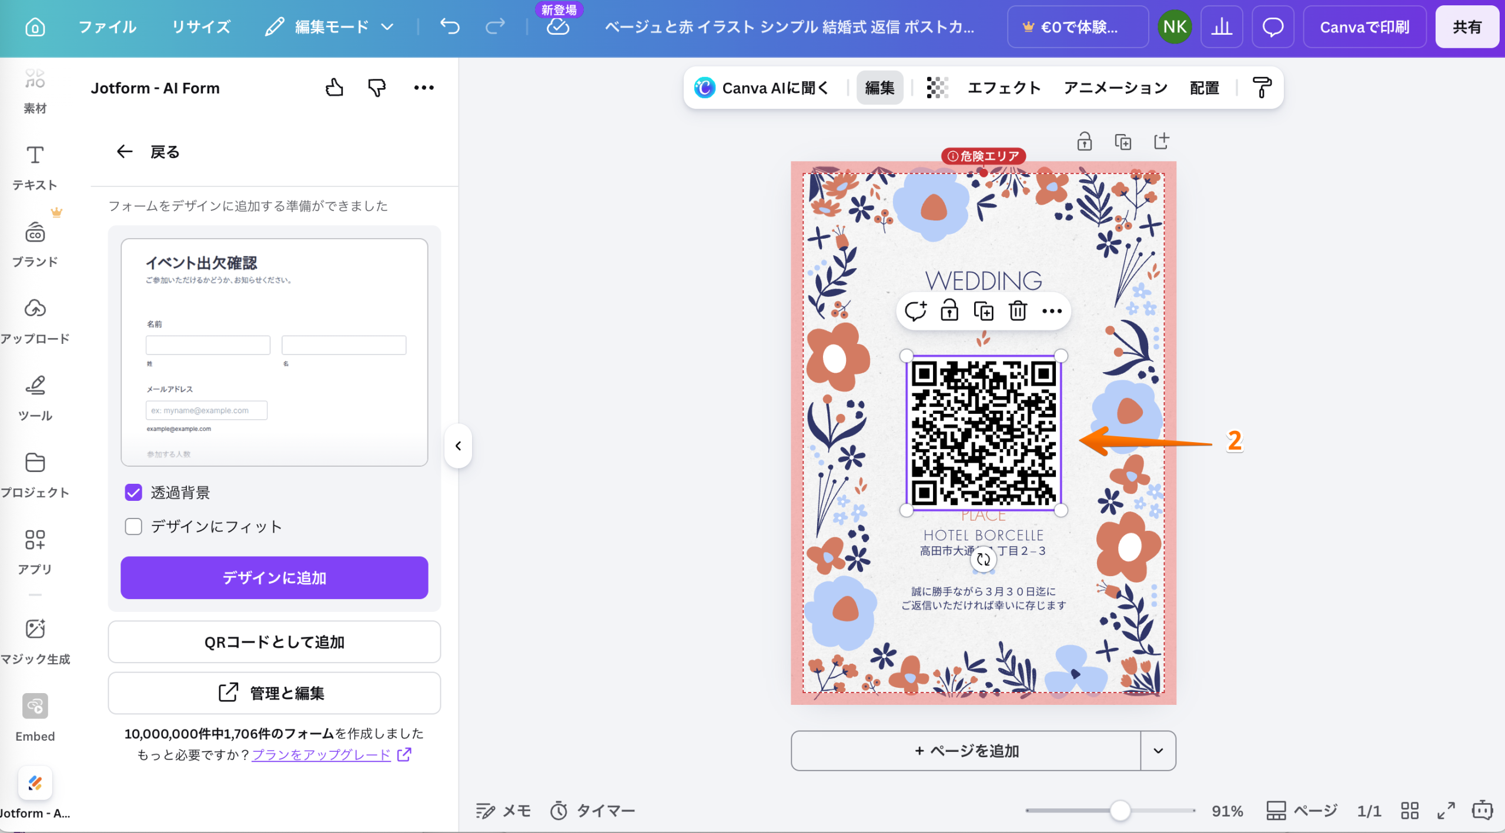Delete the selected QR code with trash icon
This screenshot has width=1505, height=833.
pos(1018,311)
